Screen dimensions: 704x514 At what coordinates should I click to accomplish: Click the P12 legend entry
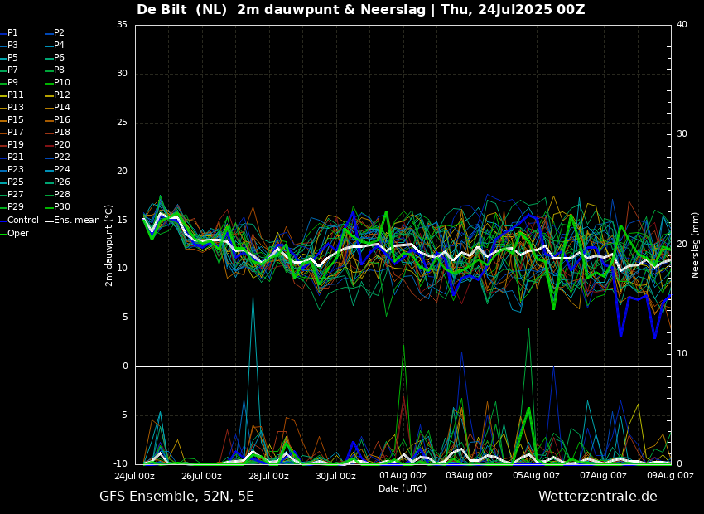pos(62,95)
